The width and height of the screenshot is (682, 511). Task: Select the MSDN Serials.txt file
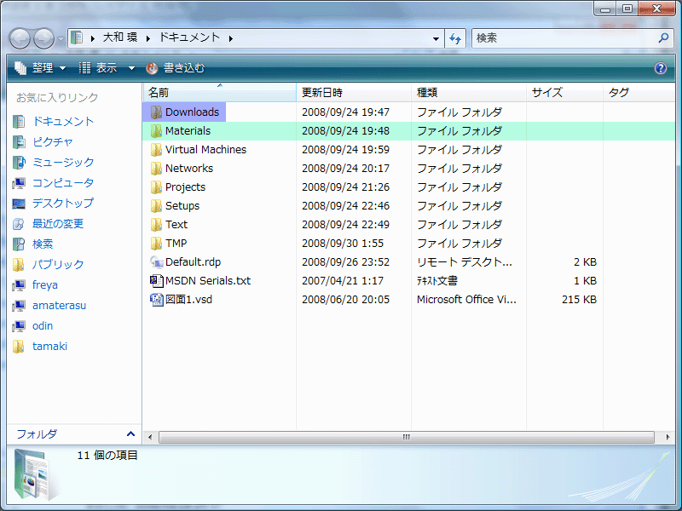(207, 281)
